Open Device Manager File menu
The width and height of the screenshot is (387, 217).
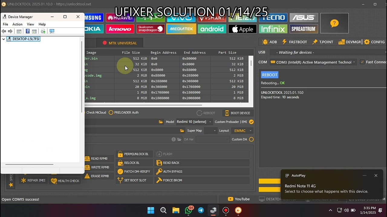(x=5, y=24)
